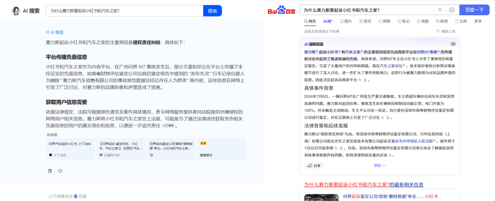This screenshot has width=495, height=201.
Task: Open the 资讯 tab
Action: 365,21
